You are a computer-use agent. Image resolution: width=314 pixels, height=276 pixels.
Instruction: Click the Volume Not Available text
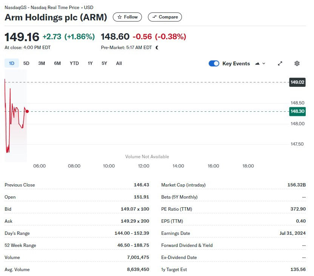pyautogui.click(x=147, y=157)
